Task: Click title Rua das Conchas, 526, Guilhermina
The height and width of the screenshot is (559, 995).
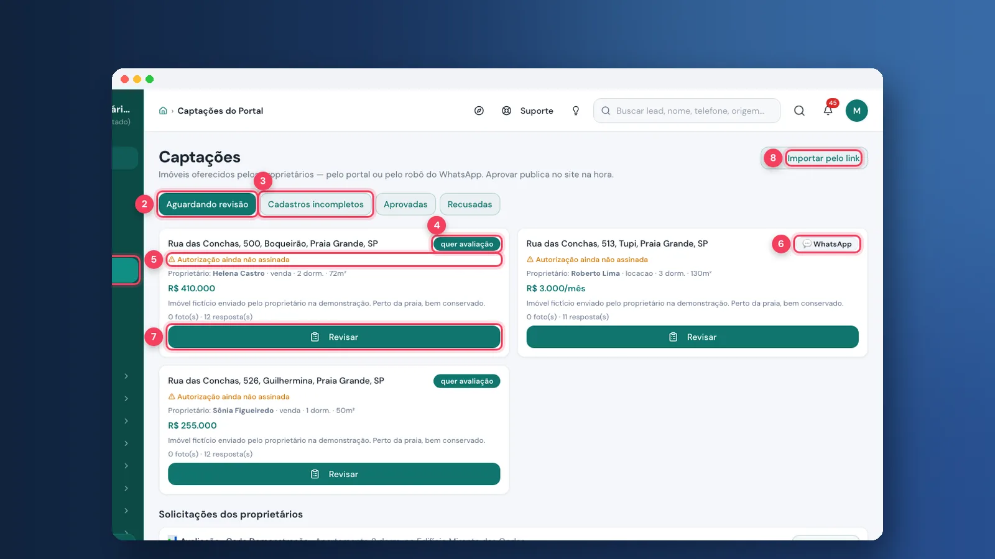Action: [x=276, y=381]
